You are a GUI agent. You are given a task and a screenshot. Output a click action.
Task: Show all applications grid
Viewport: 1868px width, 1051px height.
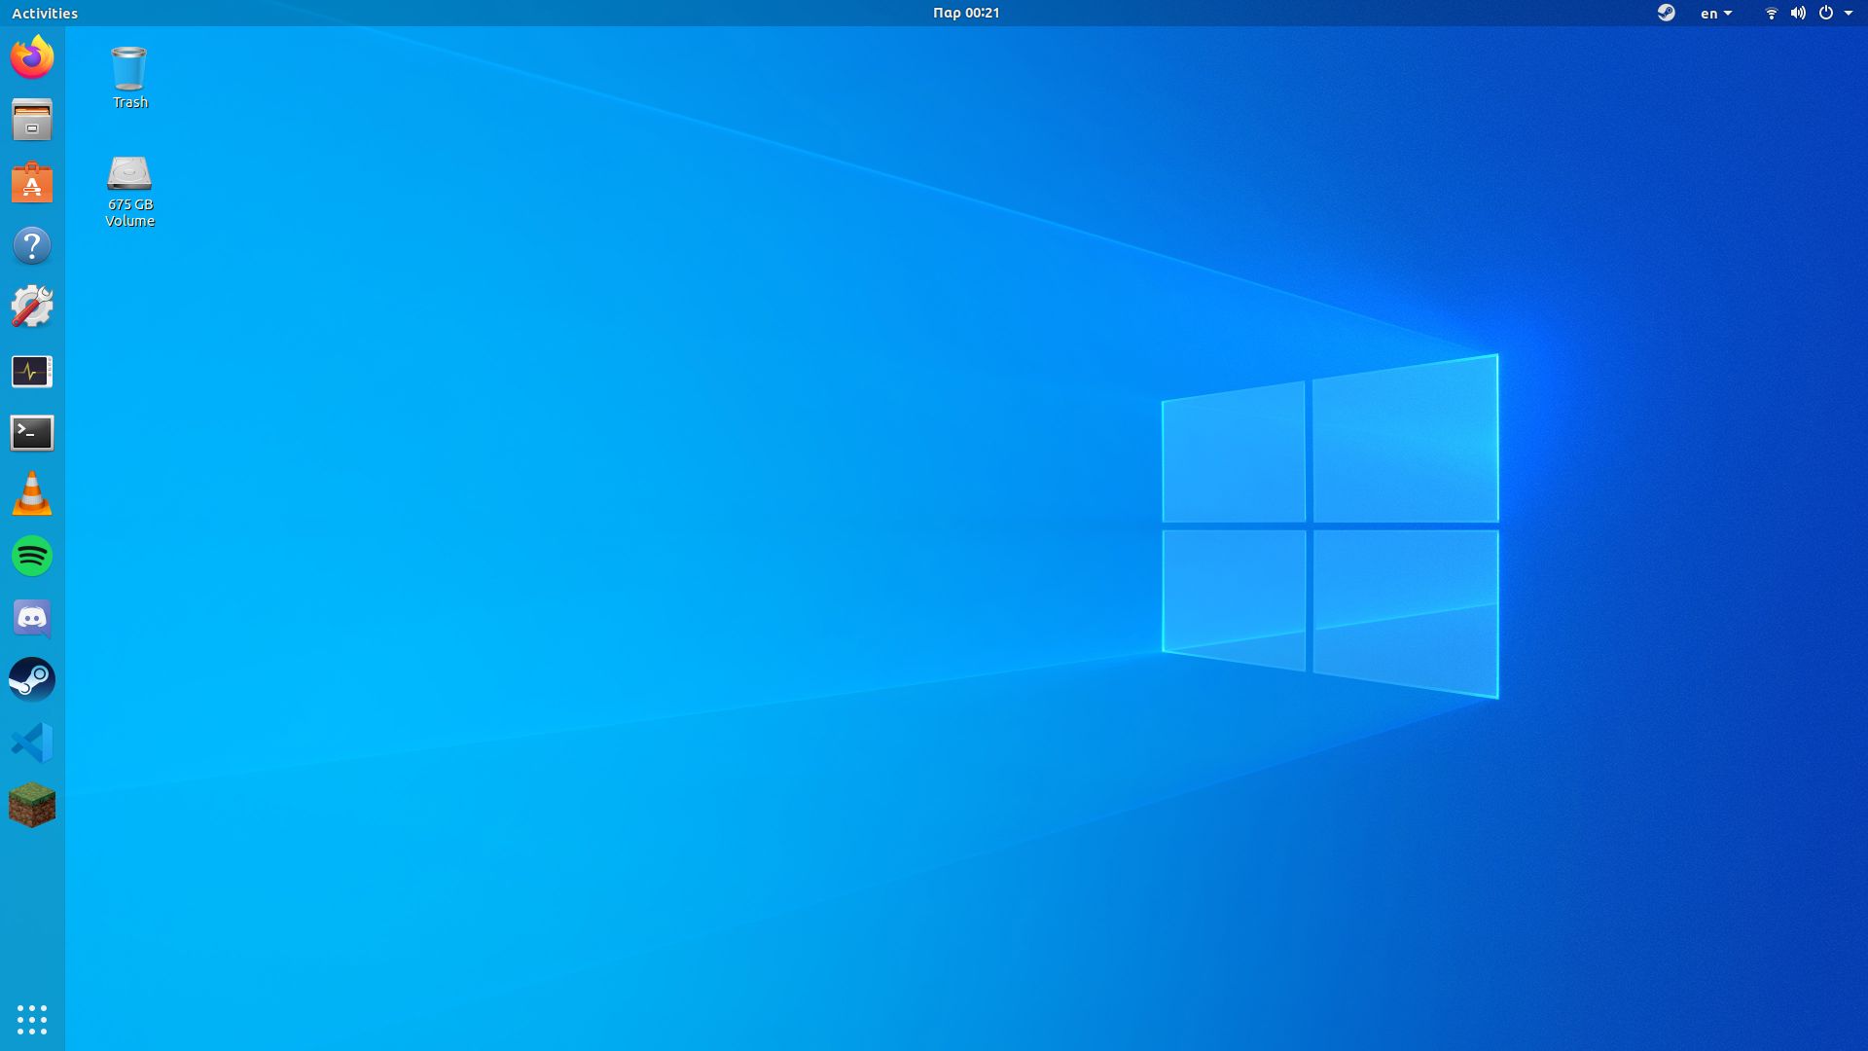(x=32, y=1019)
